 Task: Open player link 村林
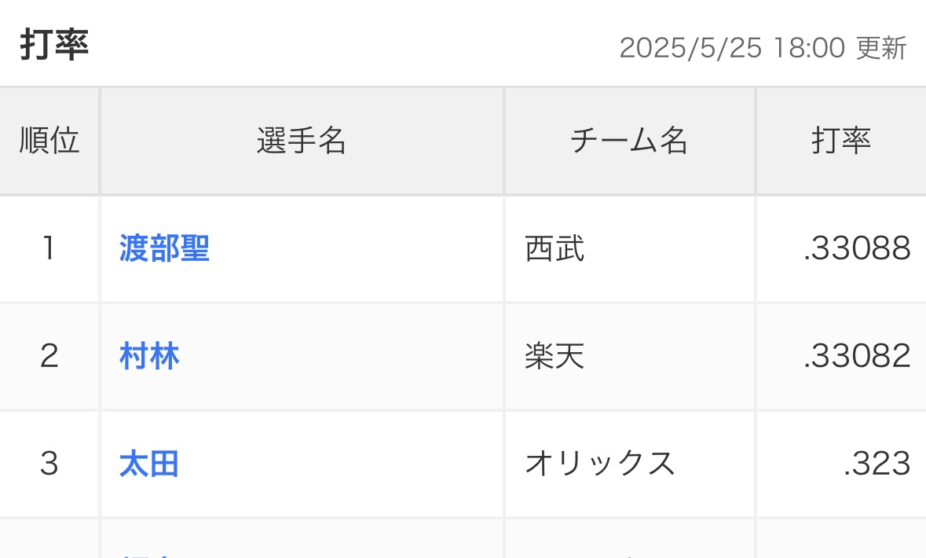pyautogui.click(x=149, y=357)
